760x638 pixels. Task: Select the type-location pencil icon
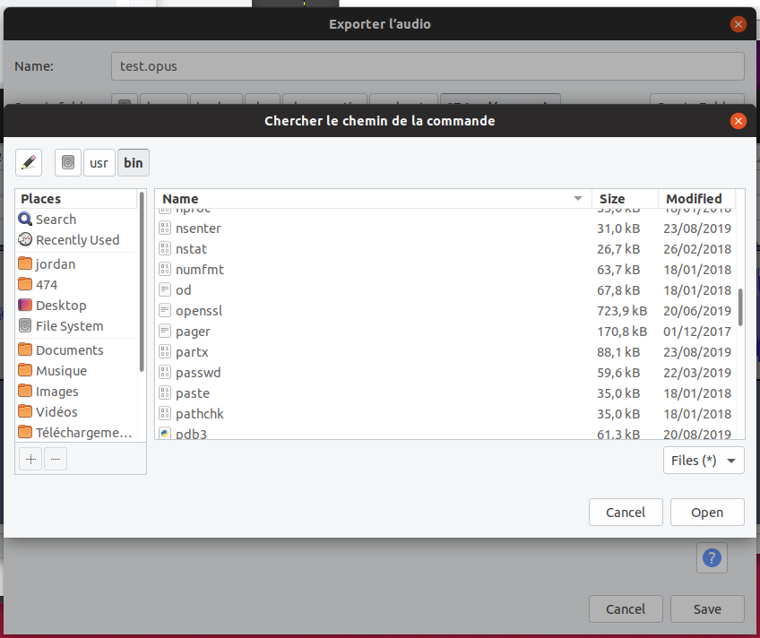(x=28, y=162)
